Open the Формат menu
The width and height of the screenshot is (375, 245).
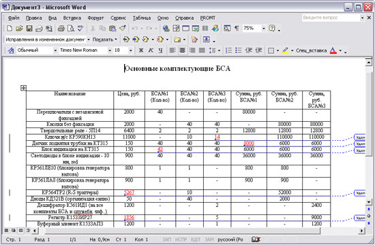point(95,18)
